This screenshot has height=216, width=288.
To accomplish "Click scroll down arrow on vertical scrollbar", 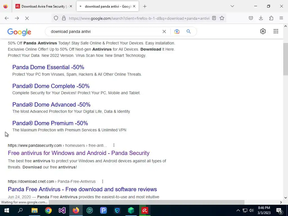I will click(x=285, y=198).
